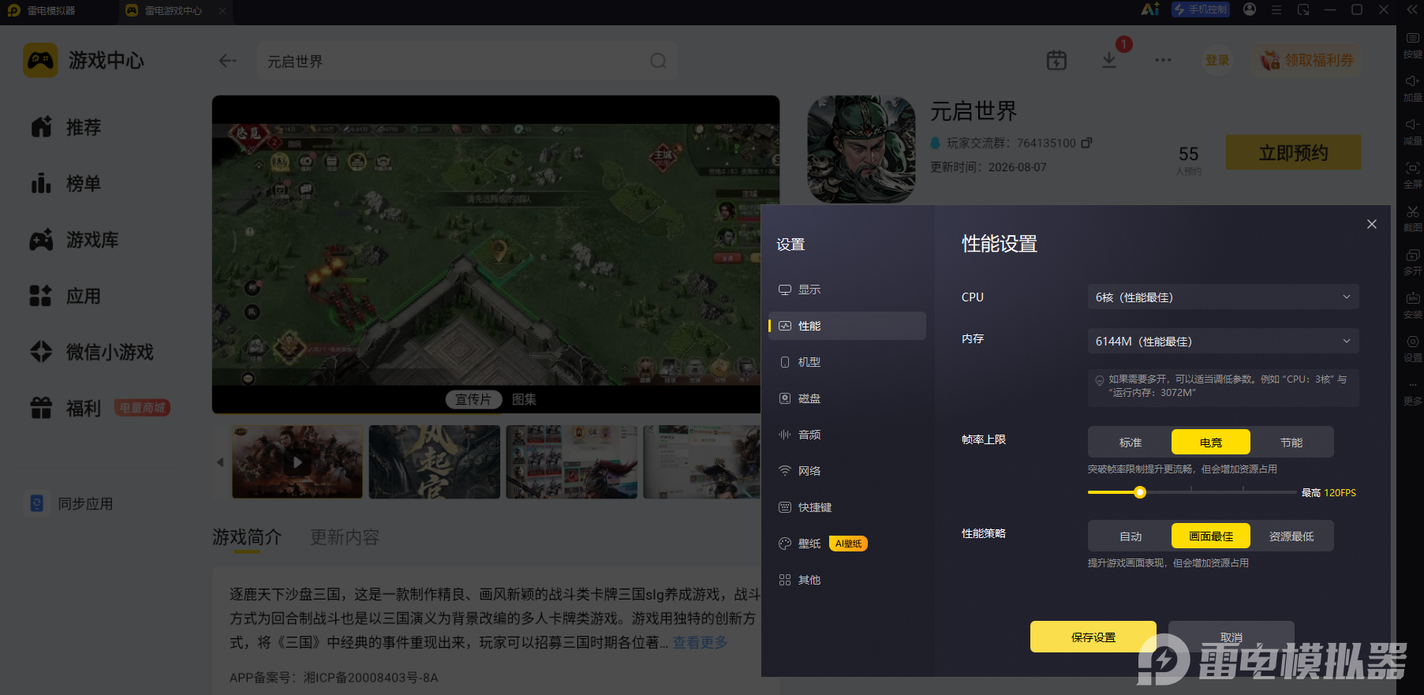Screen dimensions: 1424x695
Task: Click the AI assistant icon in title bar
Action: pos(1150,9)
